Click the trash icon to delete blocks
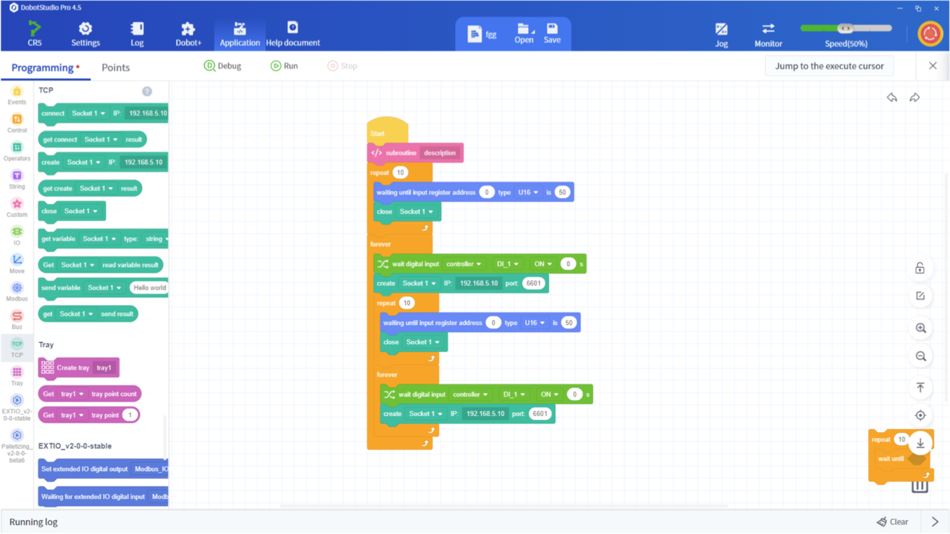950x534 pixels. pos(919,487)
